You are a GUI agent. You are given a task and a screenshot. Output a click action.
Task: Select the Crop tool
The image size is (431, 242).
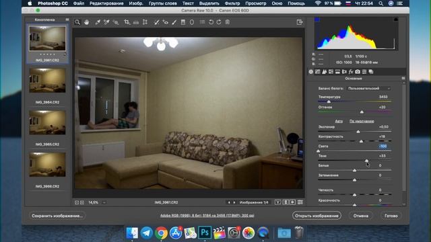click(x=127, y=22)
